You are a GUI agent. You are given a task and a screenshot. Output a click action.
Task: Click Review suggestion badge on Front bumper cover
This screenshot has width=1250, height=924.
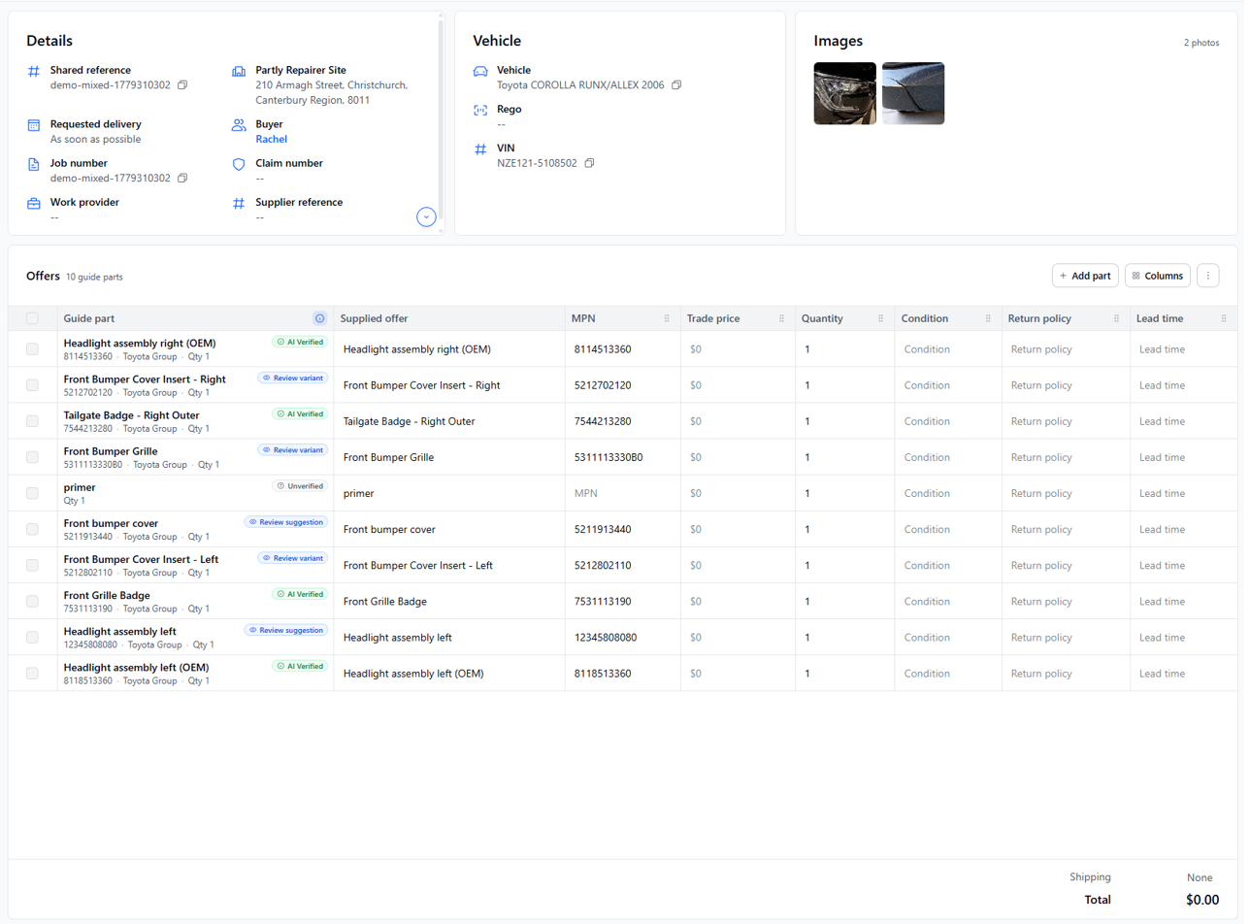[x=286, y=521]
